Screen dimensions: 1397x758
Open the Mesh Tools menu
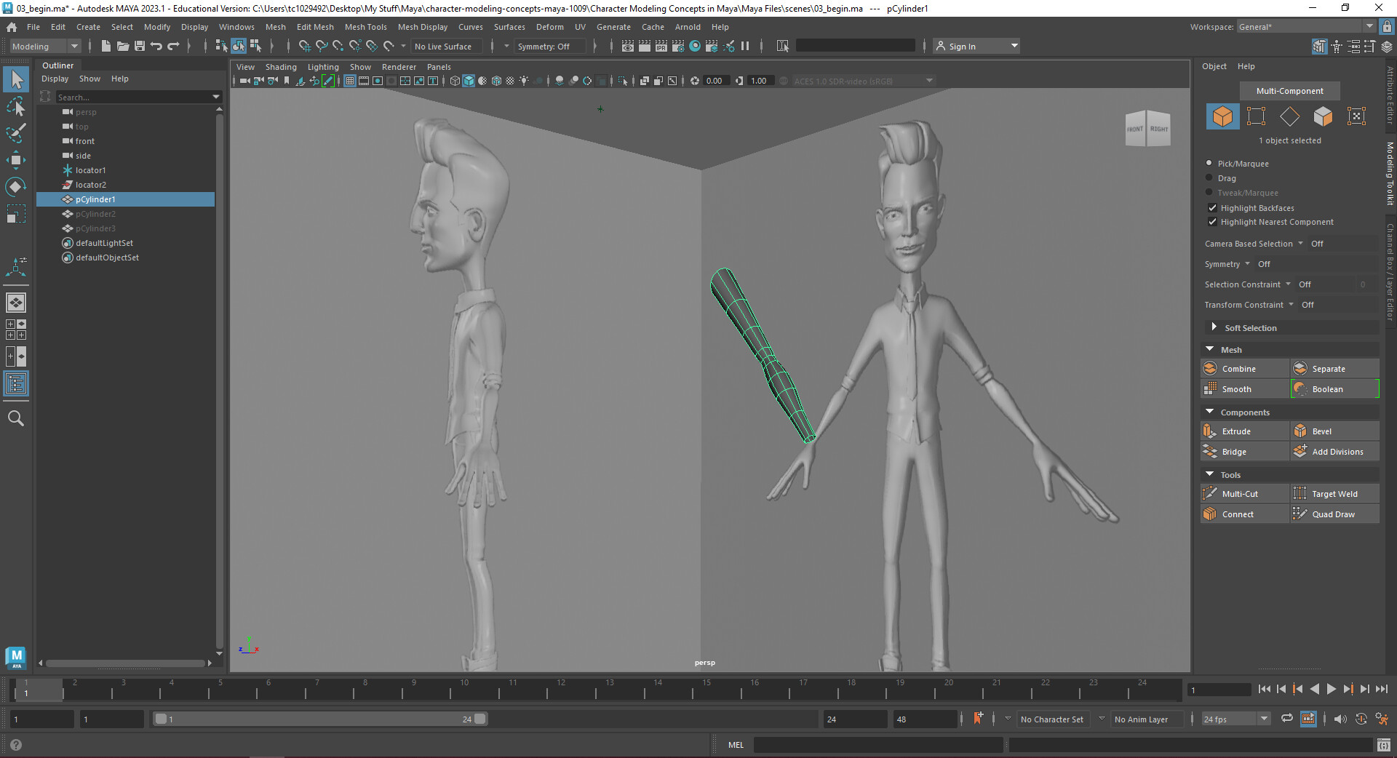click(366, 27)
